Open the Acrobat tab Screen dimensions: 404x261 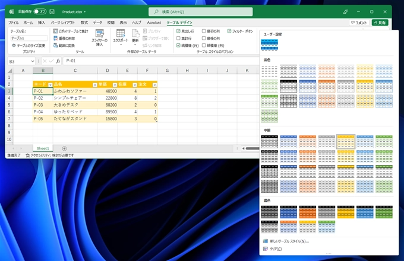[154, 23]
